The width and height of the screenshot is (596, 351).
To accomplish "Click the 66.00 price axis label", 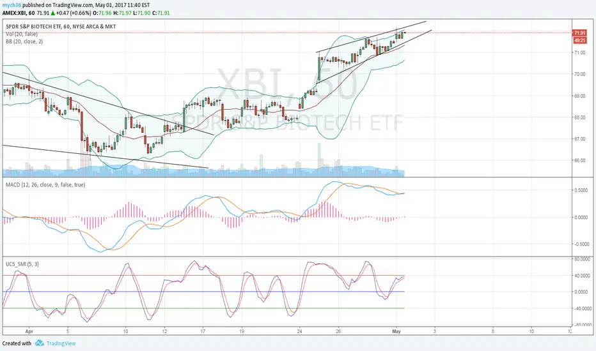I will coord(579,161).
